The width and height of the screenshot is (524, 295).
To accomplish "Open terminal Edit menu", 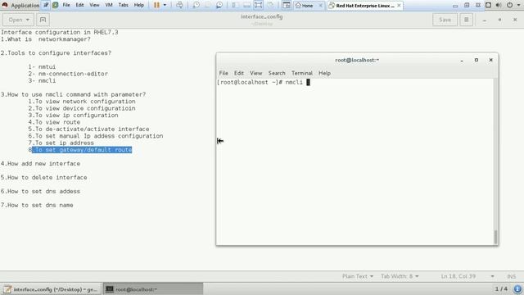I will (238, 73).
